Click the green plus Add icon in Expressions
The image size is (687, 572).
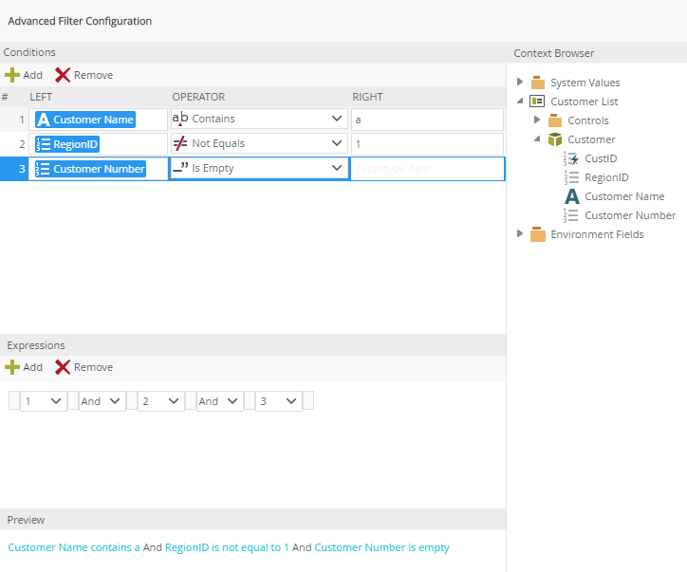[x=12, y=367]
